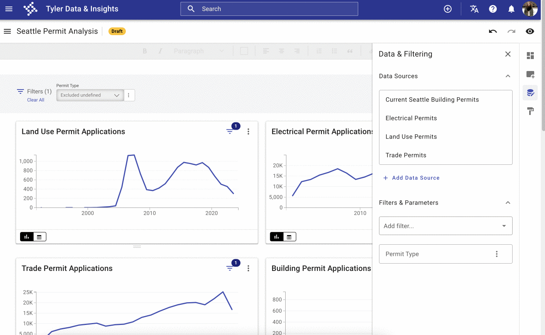The height and width of the screenshot is (335, 545).
Task: Collapse the Data Sources section
Action: pyautogui.click(x=508, y=76)
